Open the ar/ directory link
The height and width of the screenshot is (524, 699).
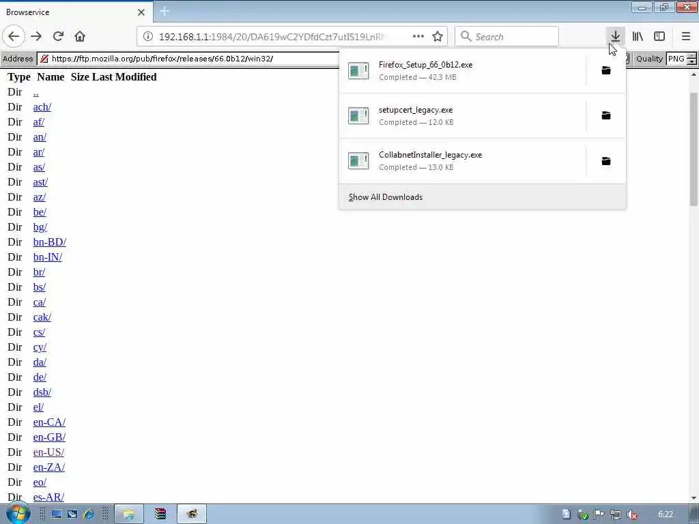[39, 152]
